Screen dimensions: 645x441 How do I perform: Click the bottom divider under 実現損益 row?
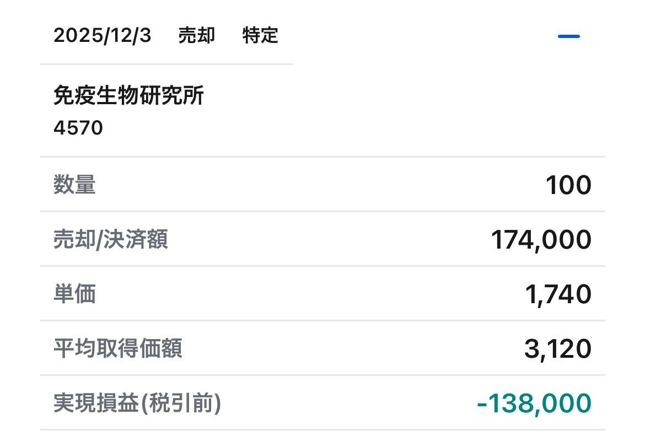(322, 429)
